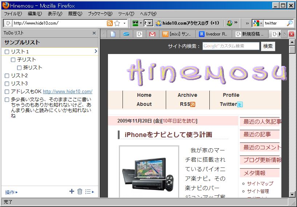Open the Archive navigation link
This screenshot has height=207, width=297.
pos(188,95)
